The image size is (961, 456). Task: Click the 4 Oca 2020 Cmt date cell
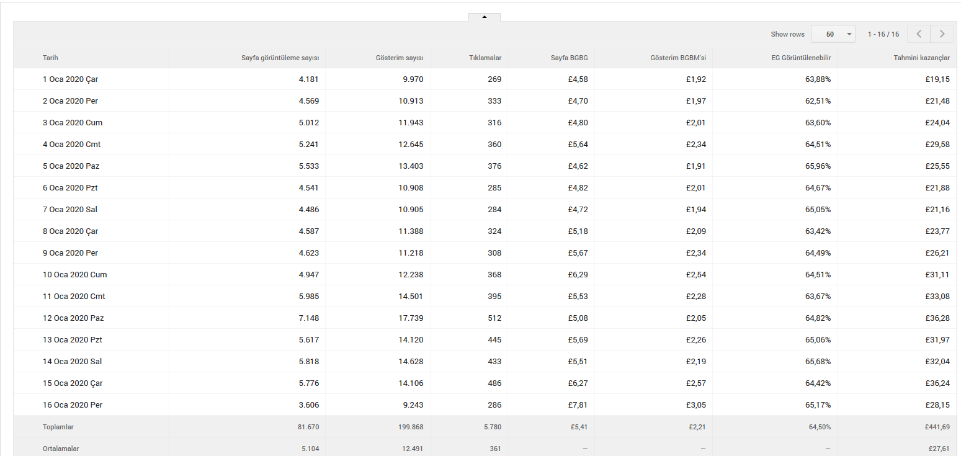tap(71, 145)
